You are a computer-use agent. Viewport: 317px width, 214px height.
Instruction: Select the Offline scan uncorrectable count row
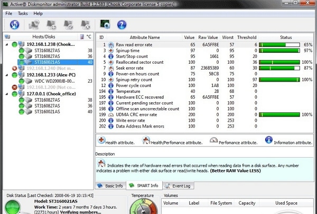click(x=204, y=109)
